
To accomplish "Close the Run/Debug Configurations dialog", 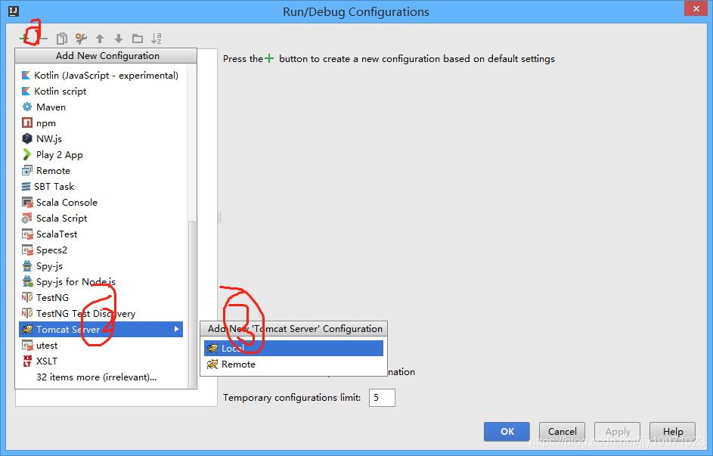I will pyautogui.click(x=696, y=8).
